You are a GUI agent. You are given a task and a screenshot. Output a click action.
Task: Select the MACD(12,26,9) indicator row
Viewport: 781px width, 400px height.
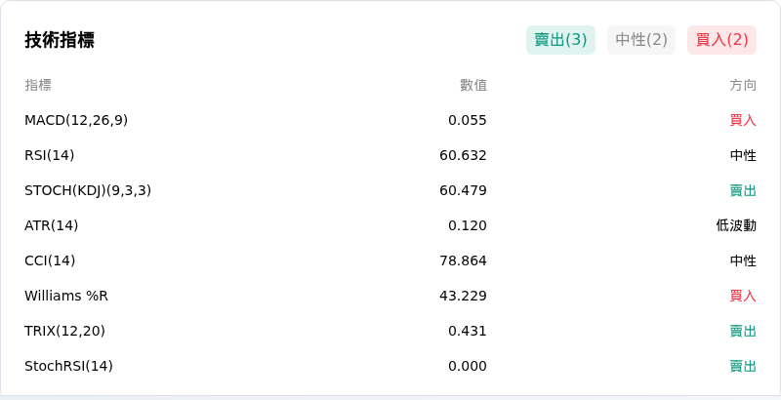tap(390, 120)
